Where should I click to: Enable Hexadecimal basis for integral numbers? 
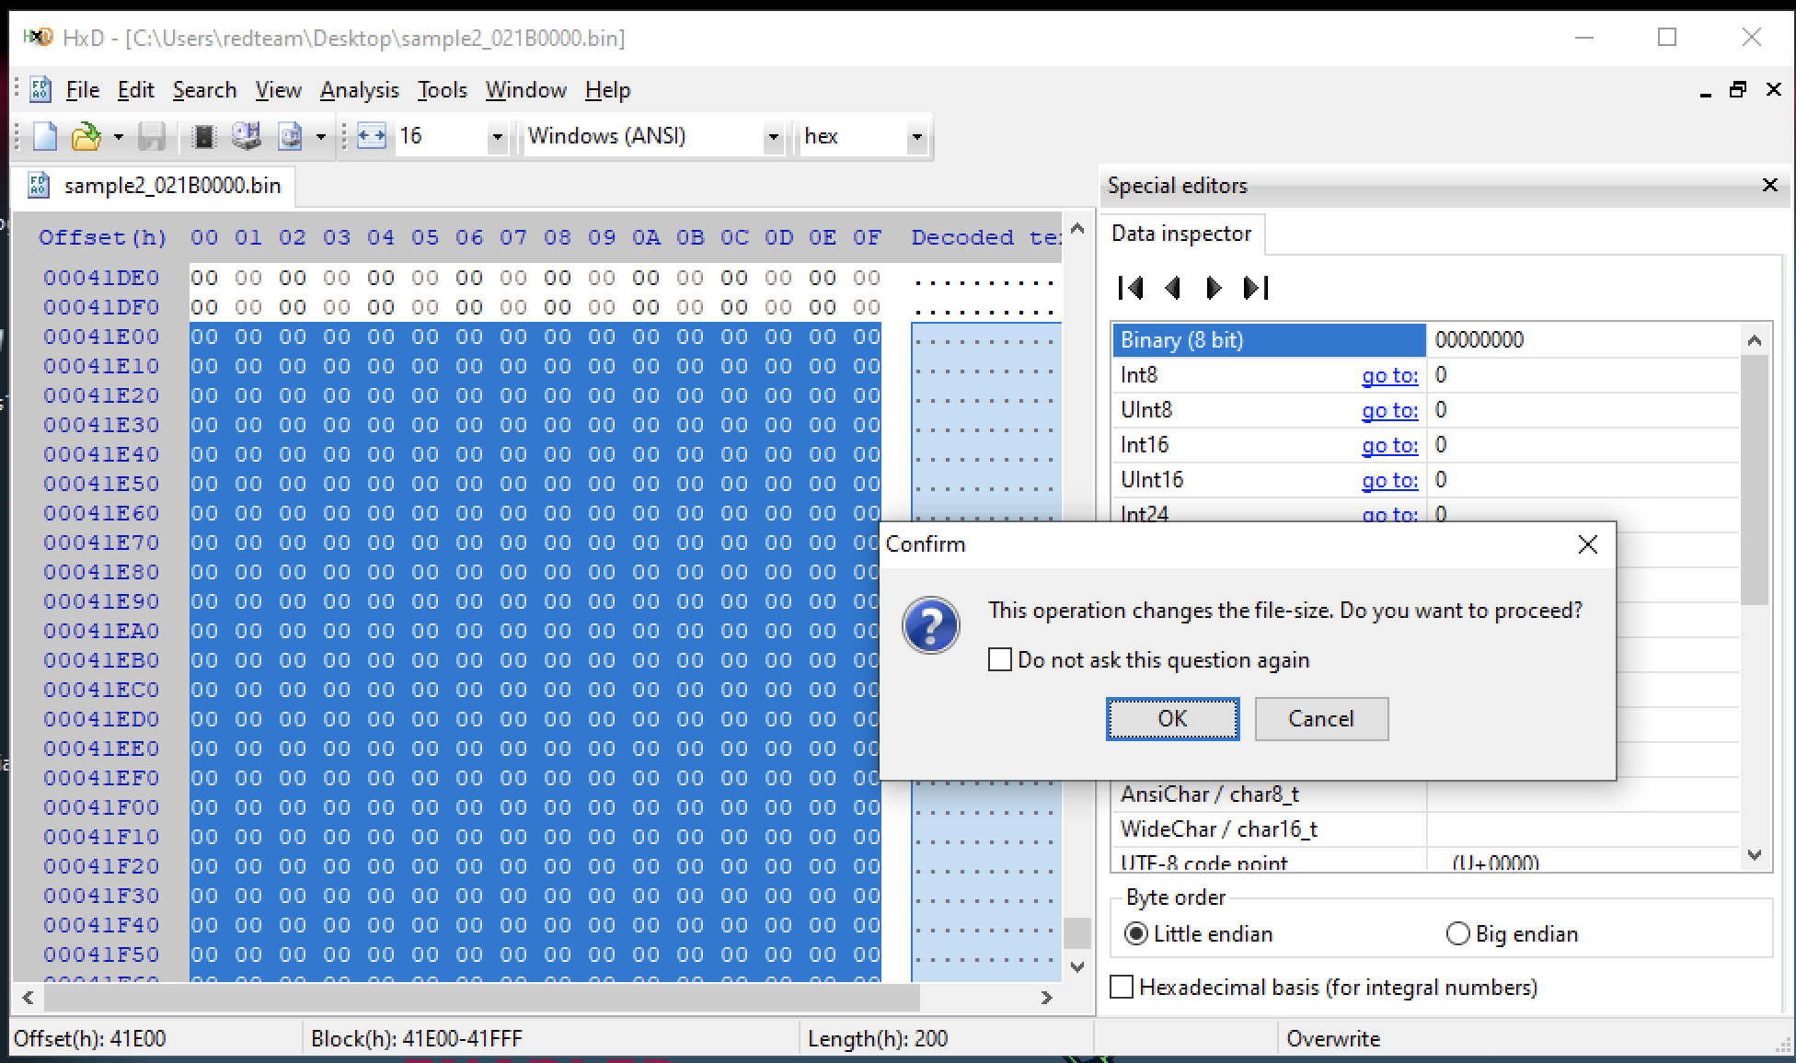(x=1122, y=987)
